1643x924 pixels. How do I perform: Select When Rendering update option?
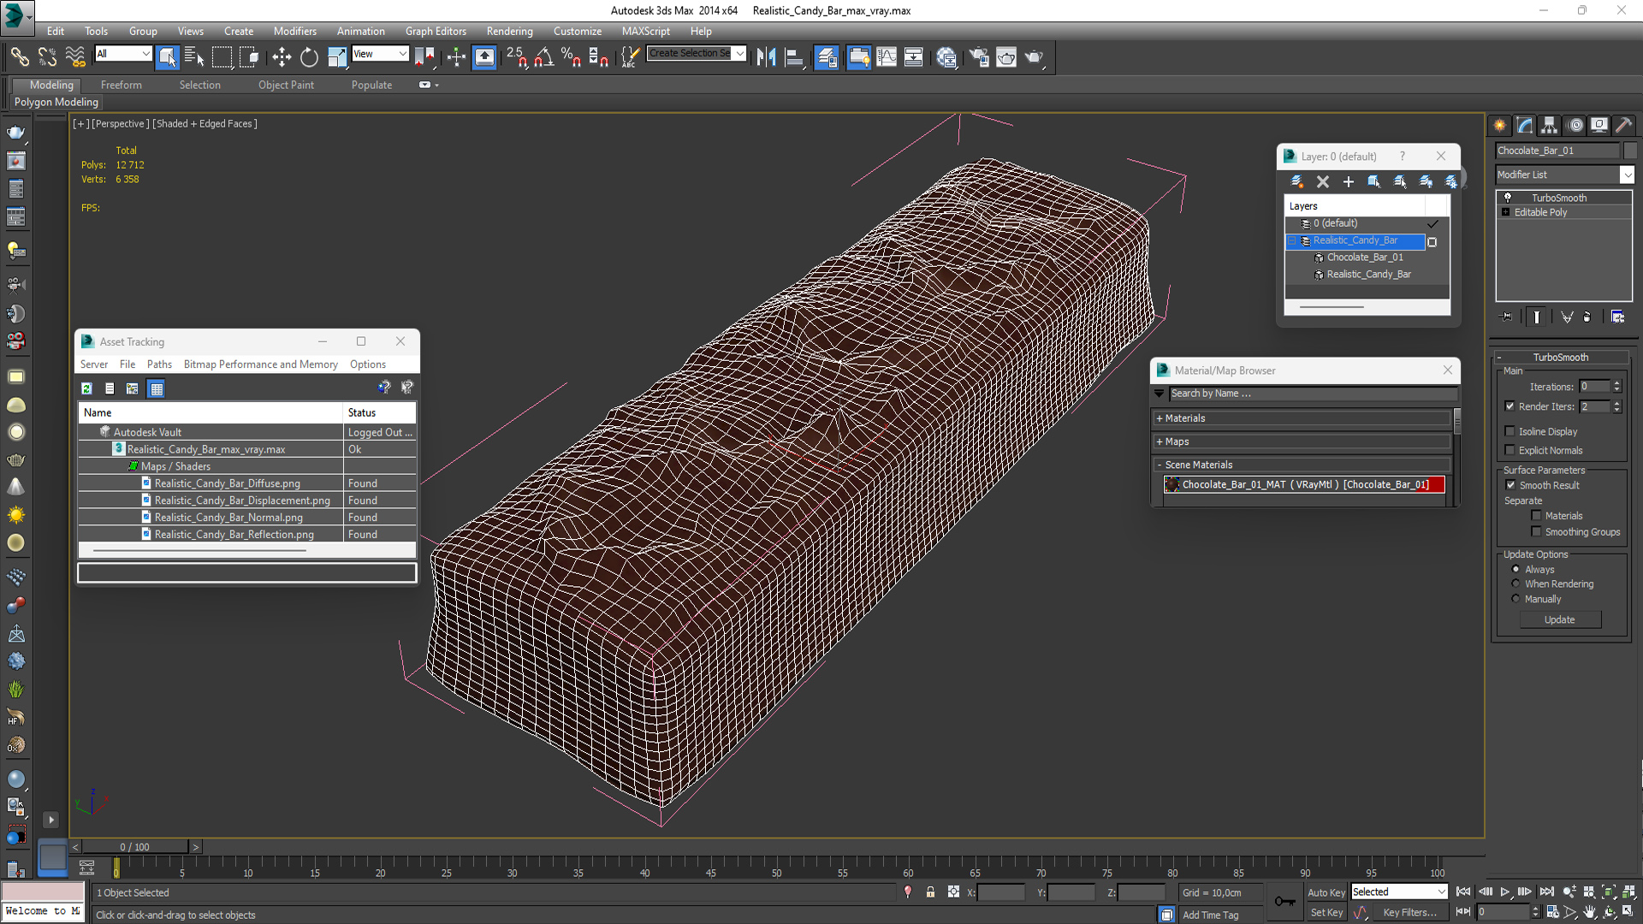[x=1515, y=584]
